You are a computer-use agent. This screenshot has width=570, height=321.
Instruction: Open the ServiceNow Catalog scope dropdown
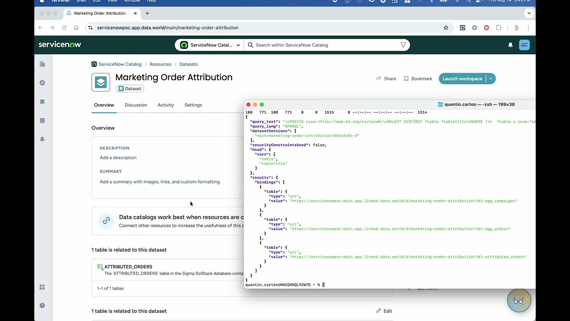coord(210,45)
